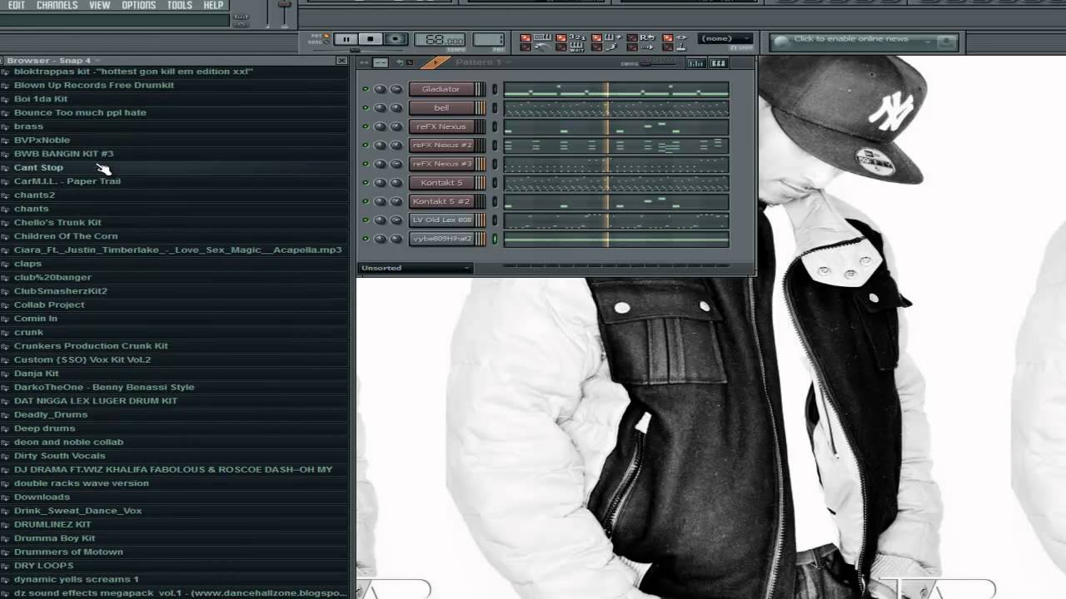Close the Browser panel

click(x=341, y=61)
